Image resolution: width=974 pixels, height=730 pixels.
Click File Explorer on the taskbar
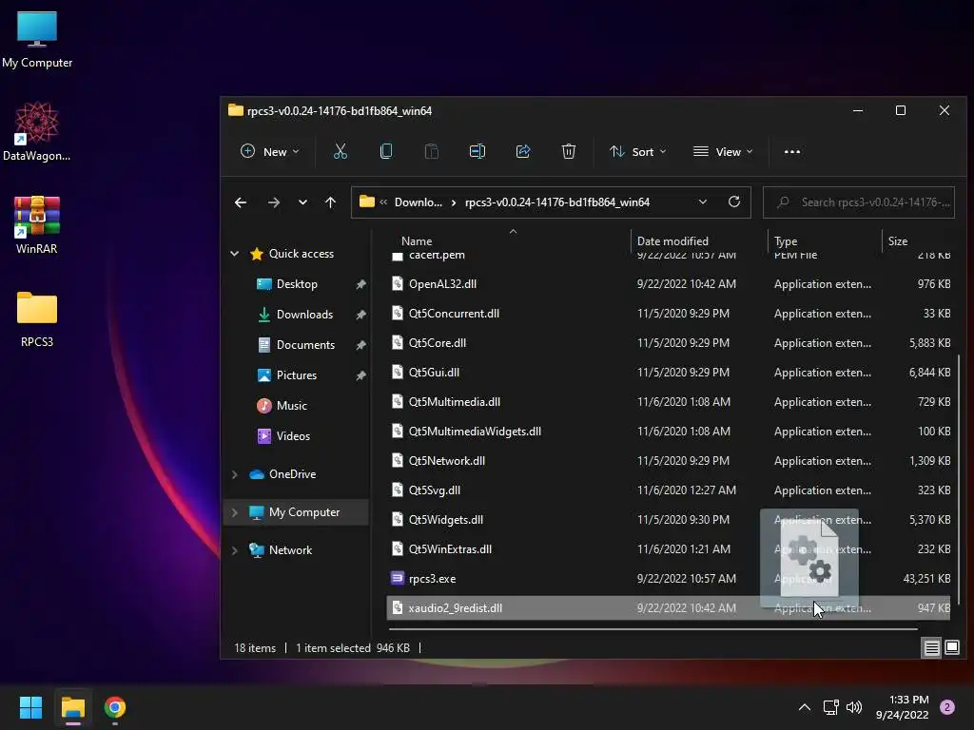pyautogui.click(x=72, y=707)
